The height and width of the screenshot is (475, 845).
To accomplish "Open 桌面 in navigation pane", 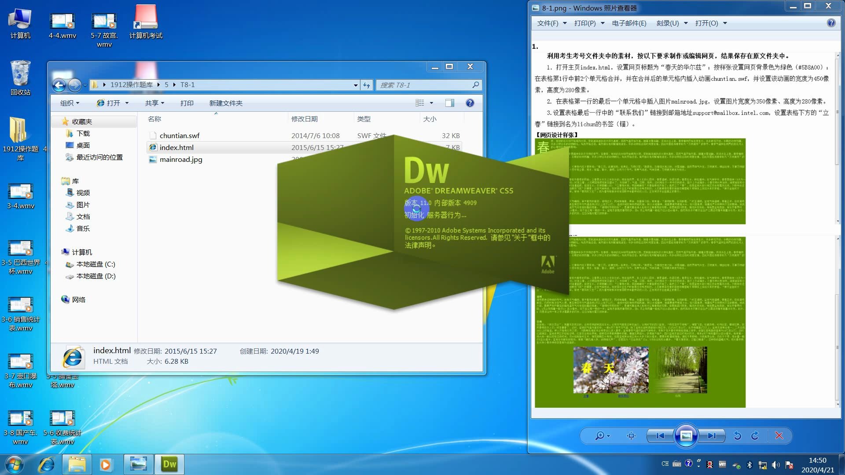I will click(x=83, y=145).
